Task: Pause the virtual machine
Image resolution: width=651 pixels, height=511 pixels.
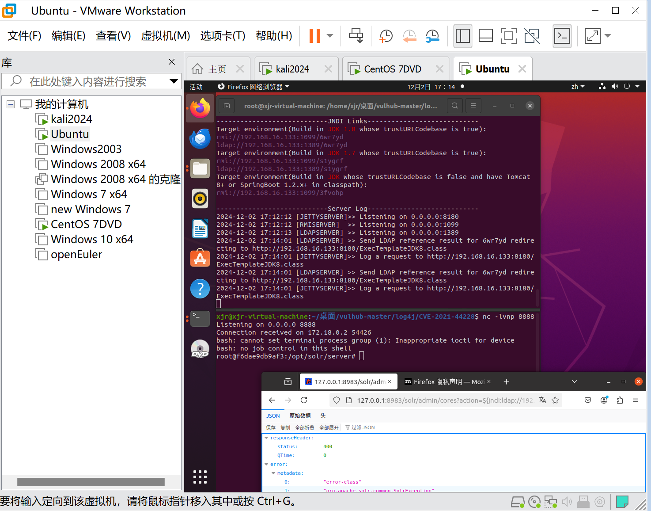Action: pyautogui.click(x=314, y=36)
